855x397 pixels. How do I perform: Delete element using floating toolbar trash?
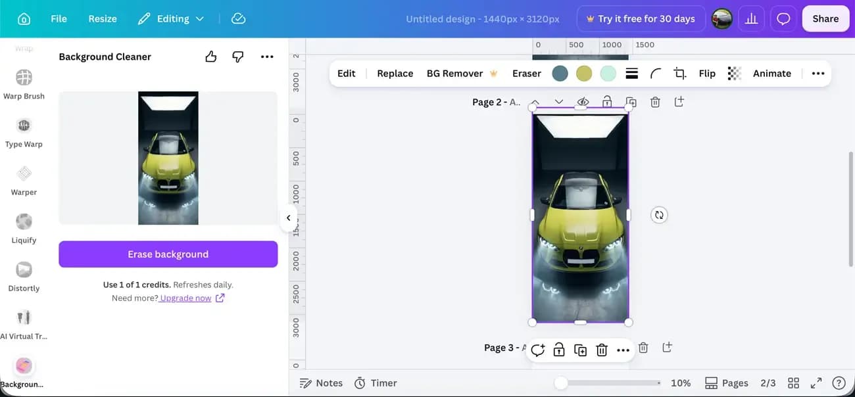tap(601, 350)
